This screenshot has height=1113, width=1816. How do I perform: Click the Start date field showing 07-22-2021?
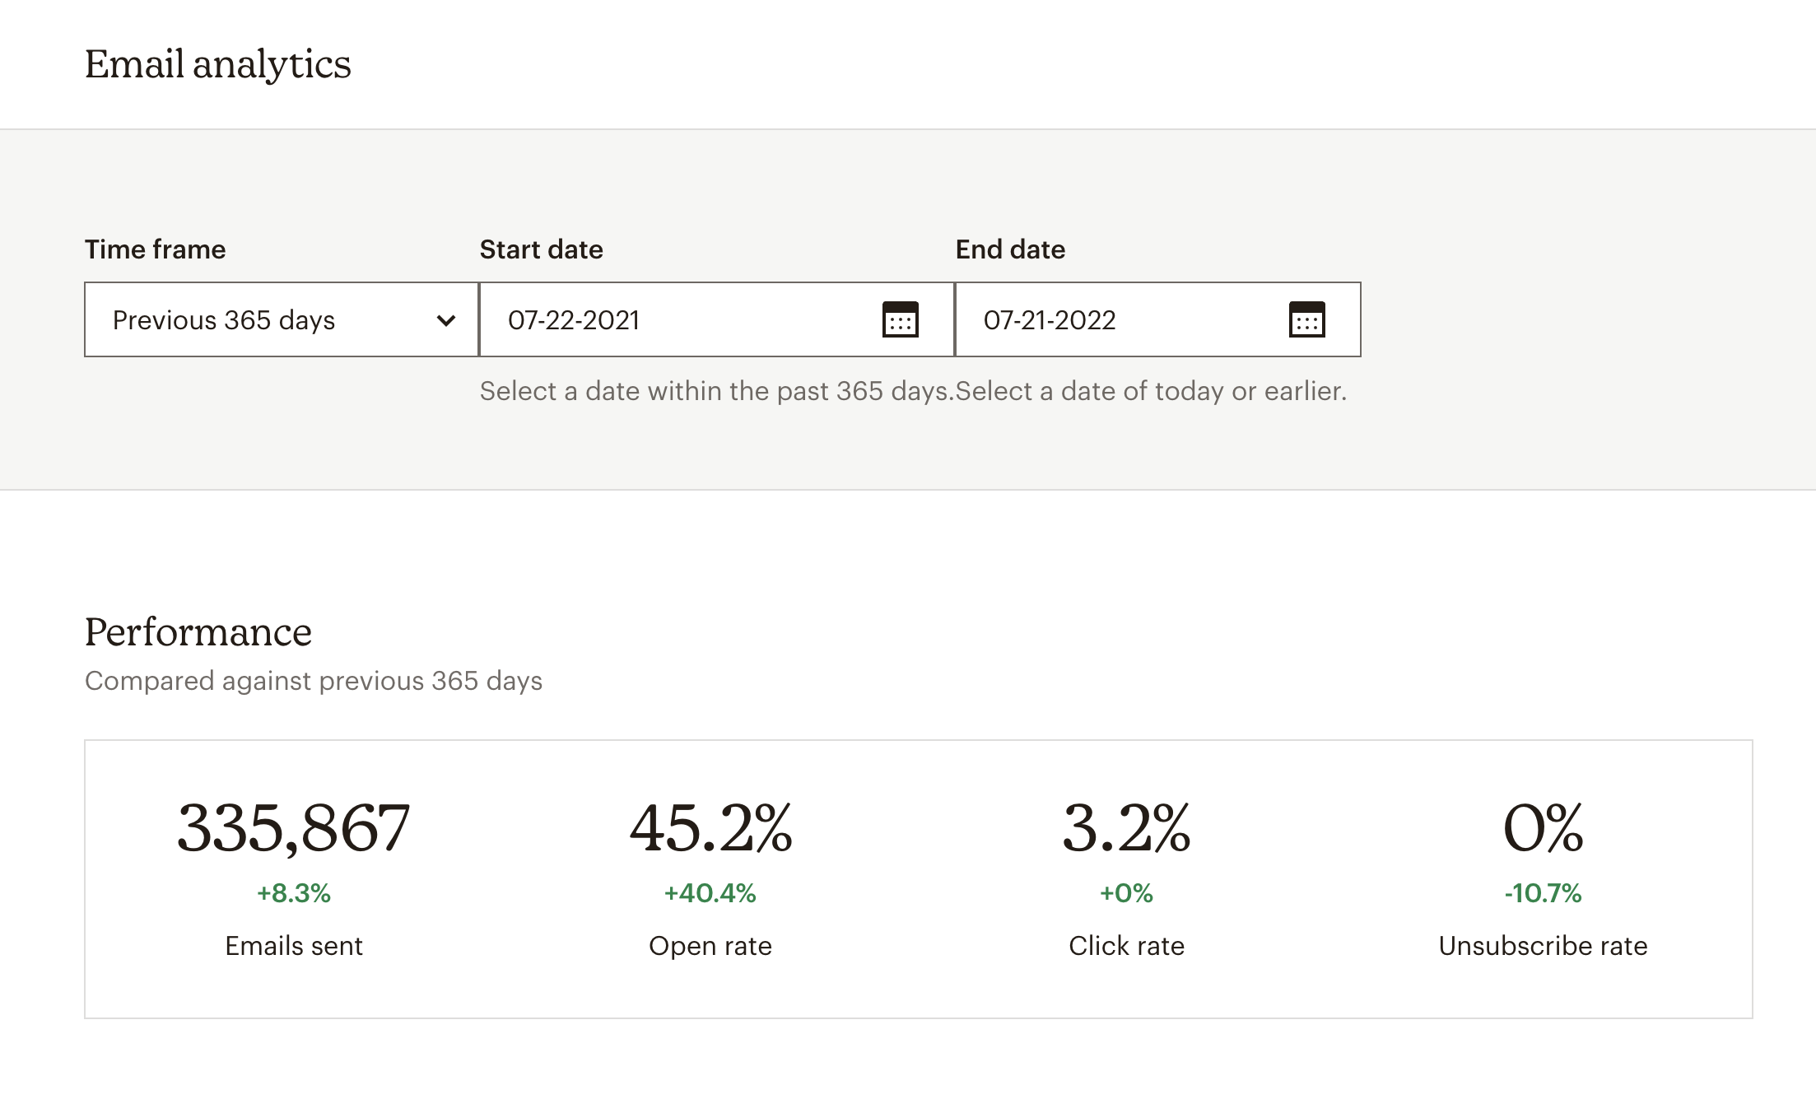click(x=675, y=320)
